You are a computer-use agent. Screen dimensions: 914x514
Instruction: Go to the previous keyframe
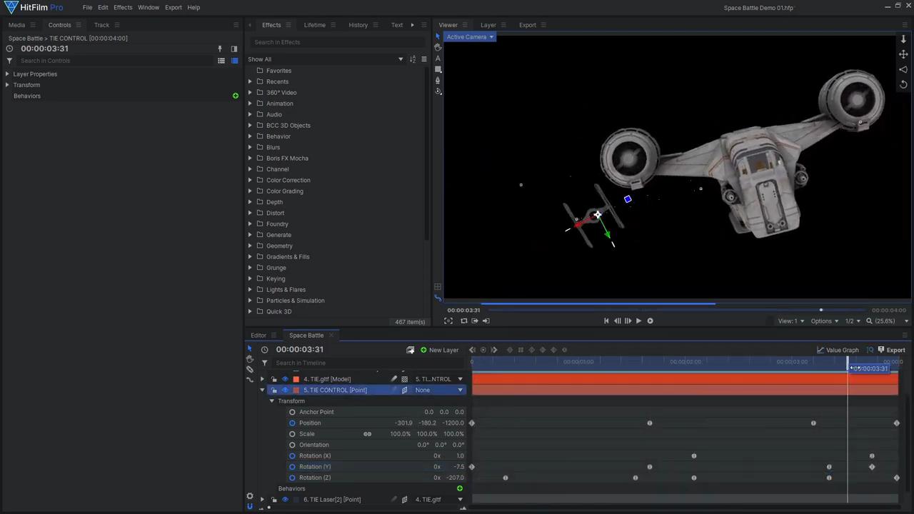click(472, 350)
